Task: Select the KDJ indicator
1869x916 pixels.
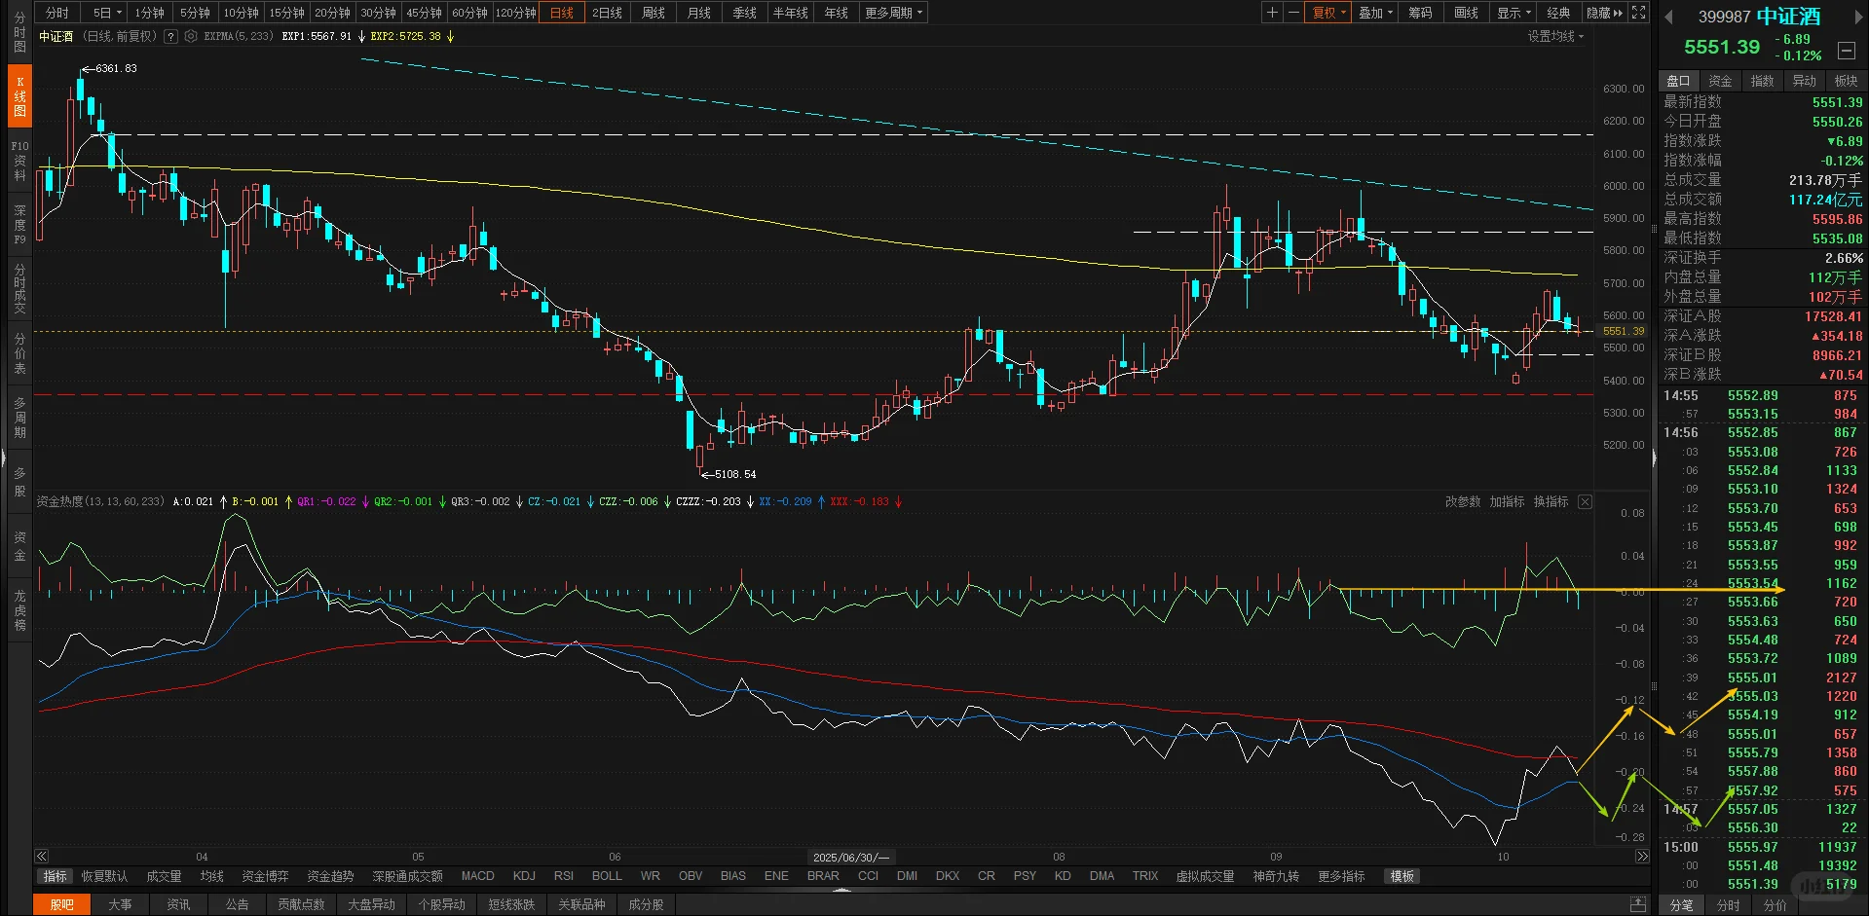Action: [524, 876]
